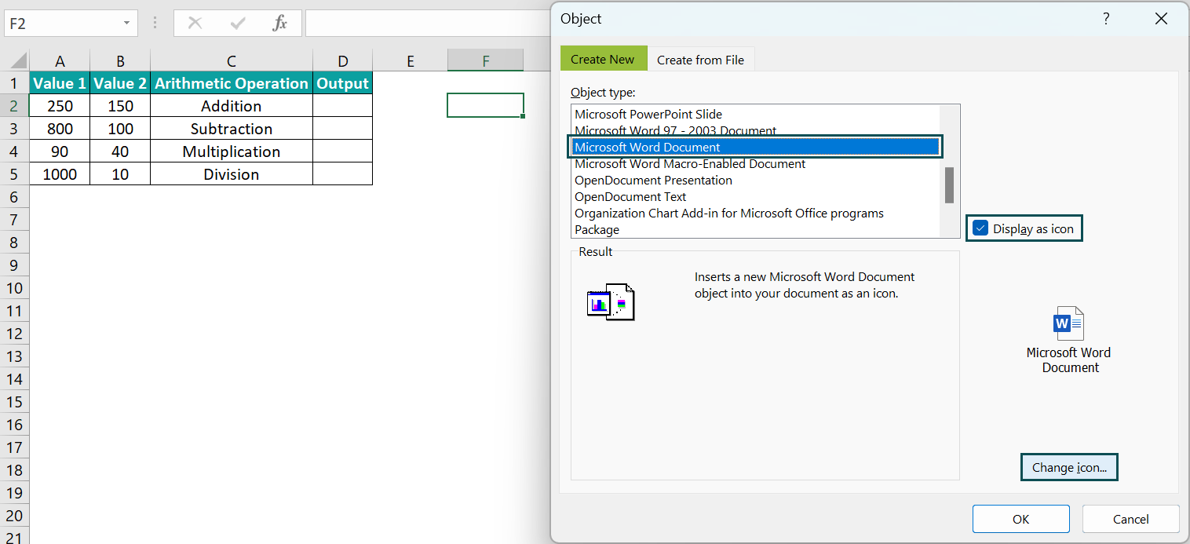Click the Subtraction cell
This screenshot has height=544, width=1190.
(232, 129)
